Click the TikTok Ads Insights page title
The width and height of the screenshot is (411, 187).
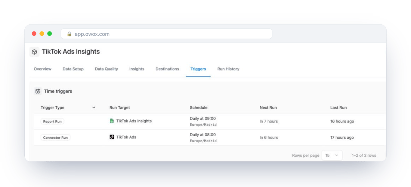point(71,52)
